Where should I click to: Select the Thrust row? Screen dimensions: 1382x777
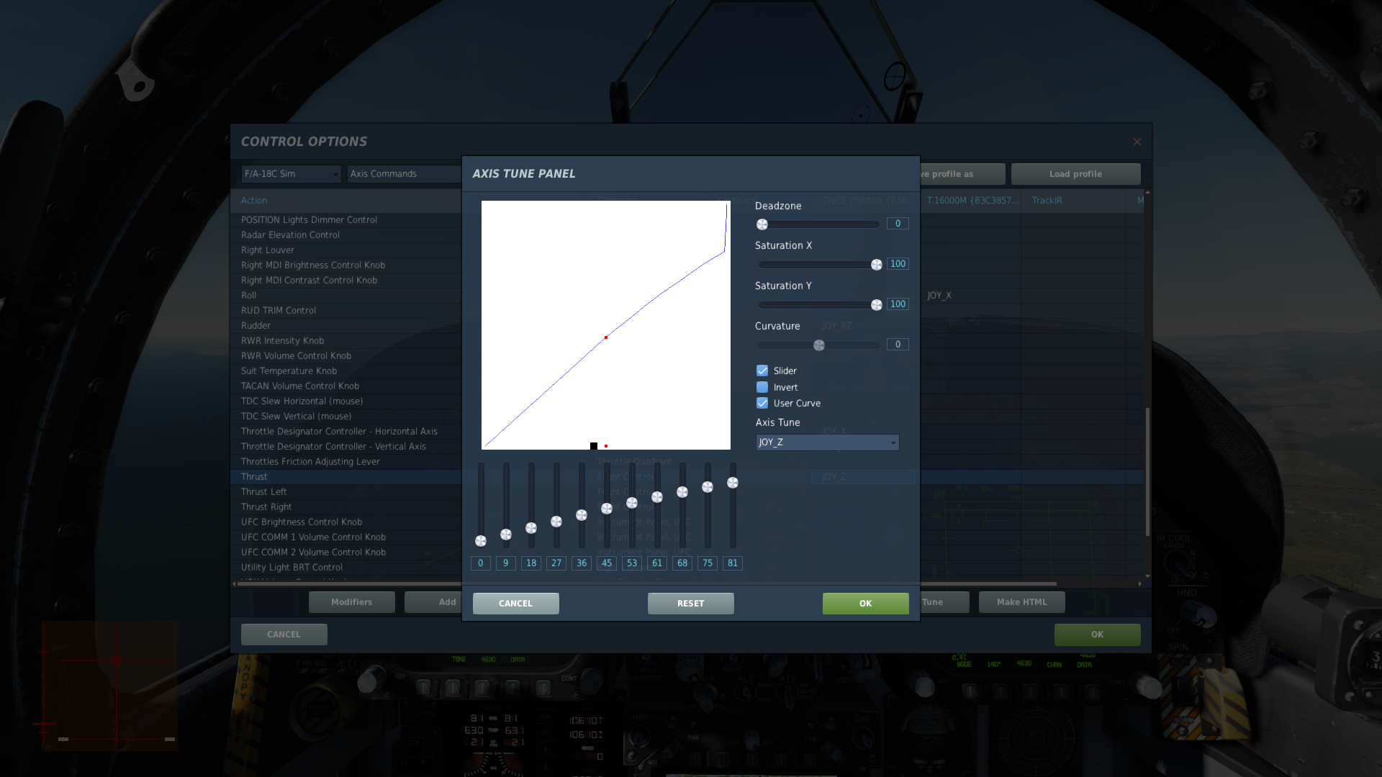[x=345, y=477]
